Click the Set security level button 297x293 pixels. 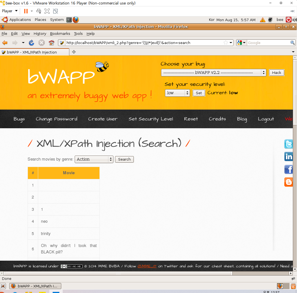pyautogui.click(x=199, y=93)
